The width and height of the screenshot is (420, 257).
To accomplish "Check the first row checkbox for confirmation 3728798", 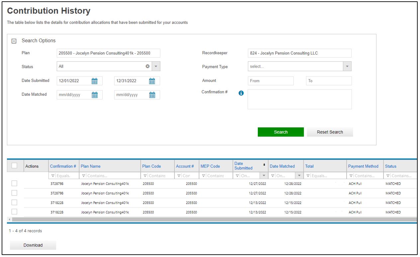I will coord(15,184).
